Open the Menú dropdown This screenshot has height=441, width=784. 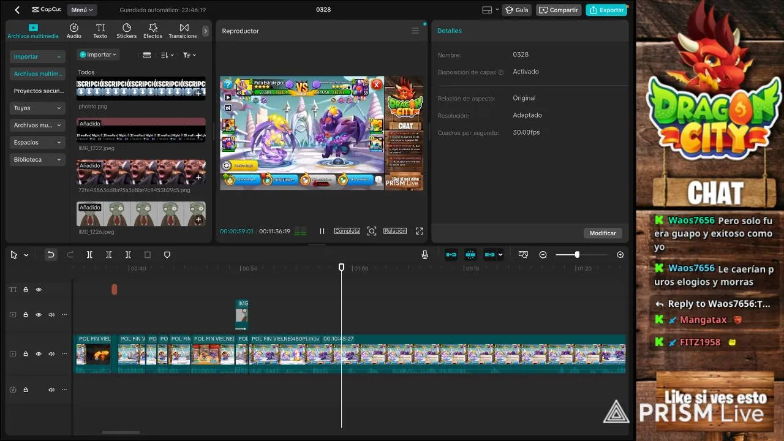pyautogui.click(x=82, y=10)
